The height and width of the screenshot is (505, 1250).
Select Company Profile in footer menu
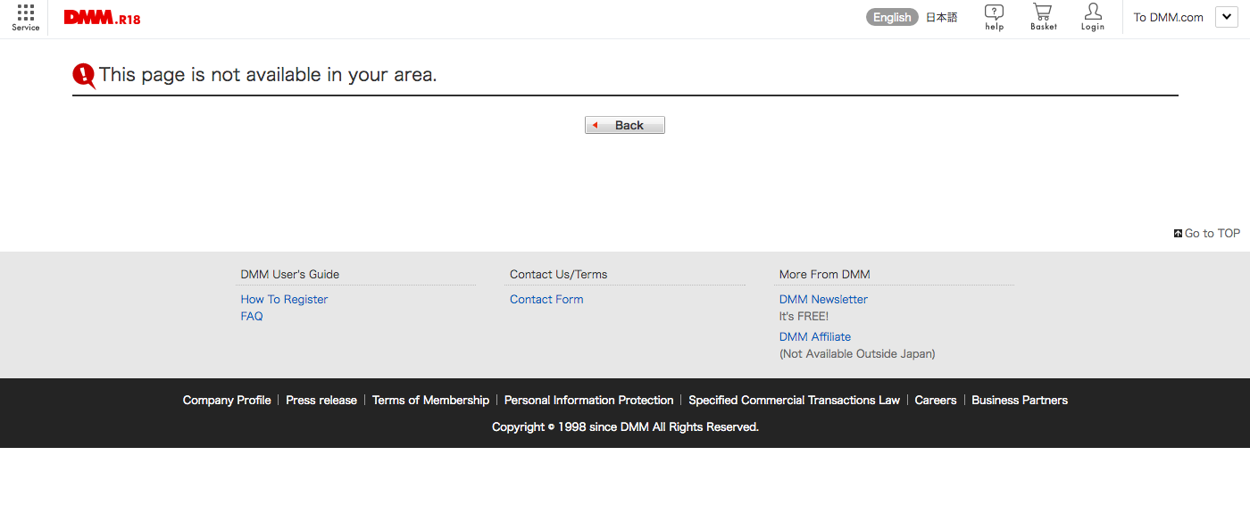pyautogui.click(x=227, y=401)
